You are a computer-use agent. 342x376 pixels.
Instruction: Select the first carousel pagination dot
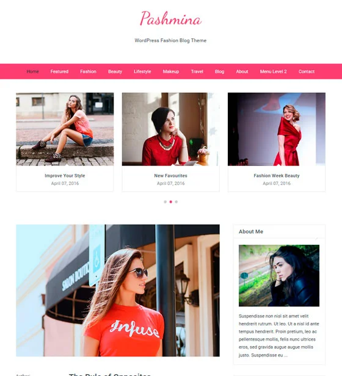point(165,202)
